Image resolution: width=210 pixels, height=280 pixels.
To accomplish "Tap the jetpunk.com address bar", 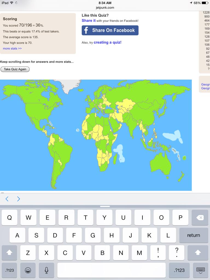I will pyautogui.click(x=105, y=7).
